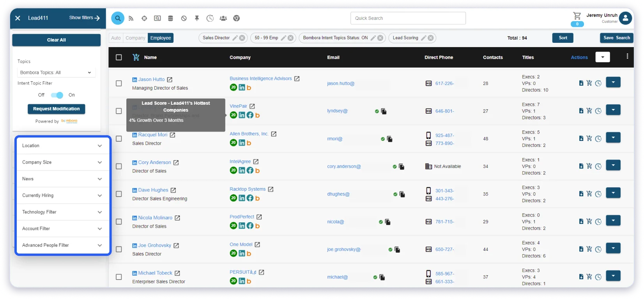Remove the Sales Director filter chip
The height and width of the screenshot is (299, 644).
click(242, 38)
